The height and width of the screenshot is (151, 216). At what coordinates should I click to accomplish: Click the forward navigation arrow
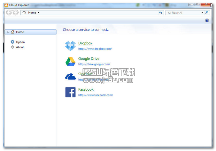tap(16, 12)
